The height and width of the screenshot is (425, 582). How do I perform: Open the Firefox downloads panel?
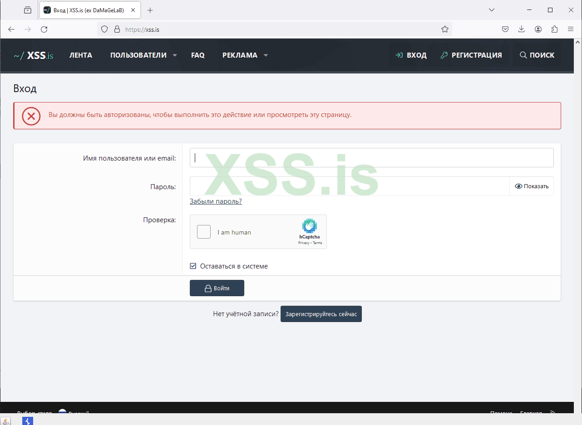pos(522,29)
